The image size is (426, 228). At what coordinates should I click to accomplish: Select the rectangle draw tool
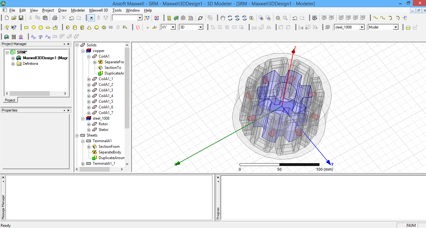(26, 27)
